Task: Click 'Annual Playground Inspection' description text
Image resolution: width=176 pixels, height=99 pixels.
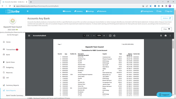Action: click(x=85, y=75)
